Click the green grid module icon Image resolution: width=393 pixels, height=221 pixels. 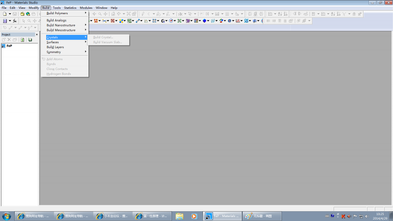(129, 21)
